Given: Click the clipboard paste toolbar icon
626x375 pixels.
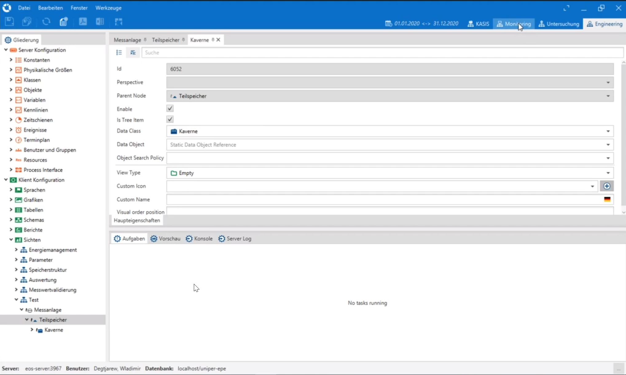Looking at the screenshot, I should 64,21.
